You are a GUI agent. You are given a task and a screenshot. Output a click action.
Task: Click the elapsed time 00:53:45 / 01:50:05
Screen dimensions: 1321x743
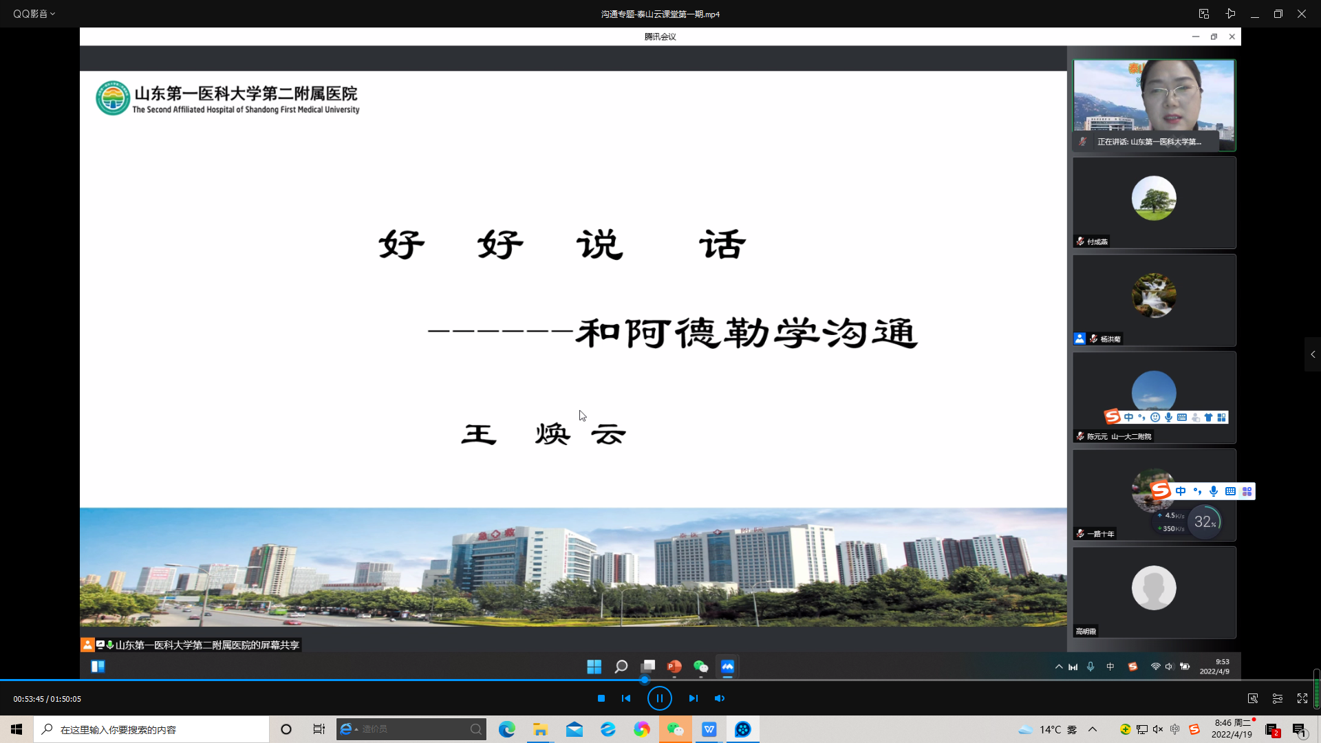coord(47,699)
